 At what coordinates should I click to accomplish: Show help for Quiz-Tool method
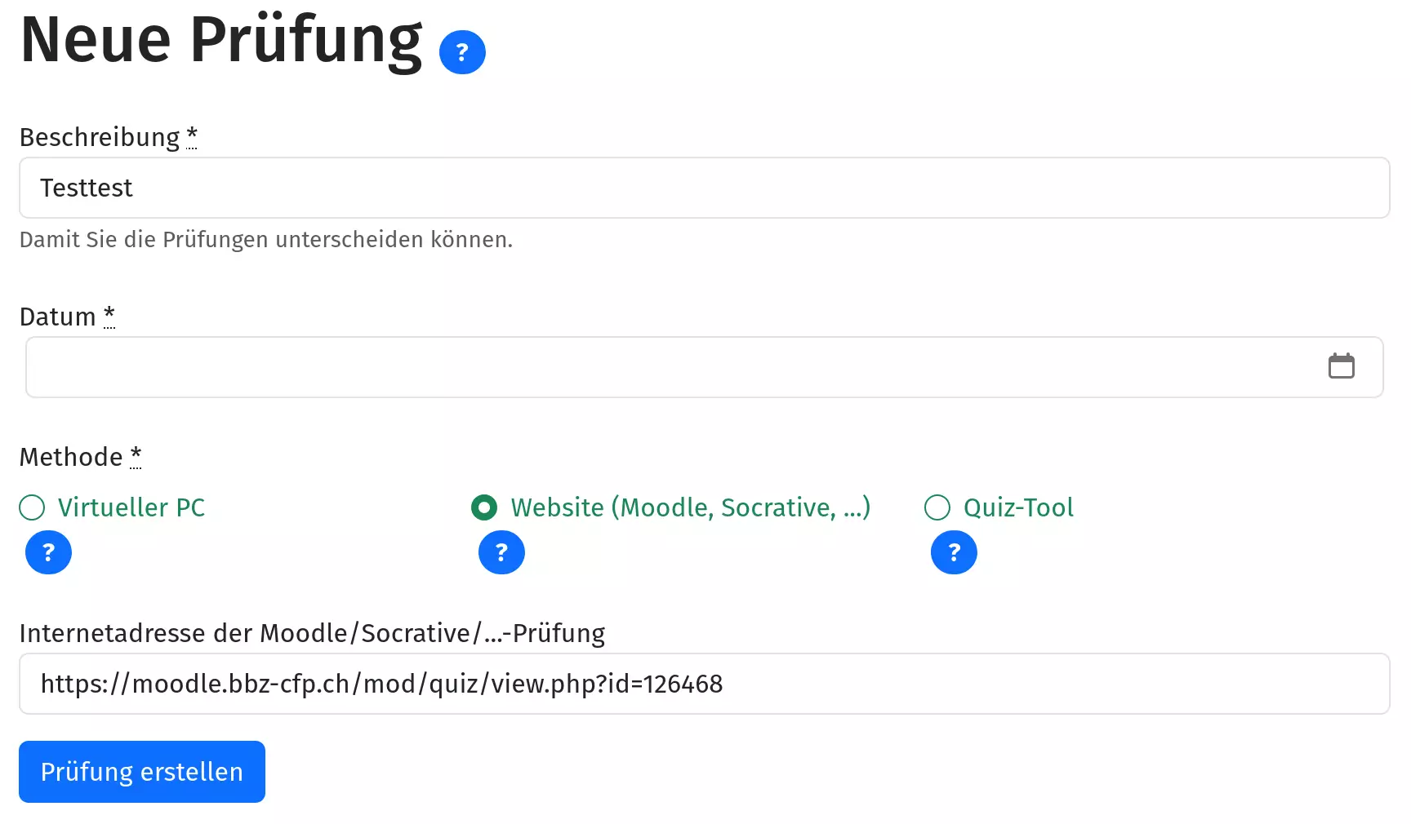(x=954, y=552)
